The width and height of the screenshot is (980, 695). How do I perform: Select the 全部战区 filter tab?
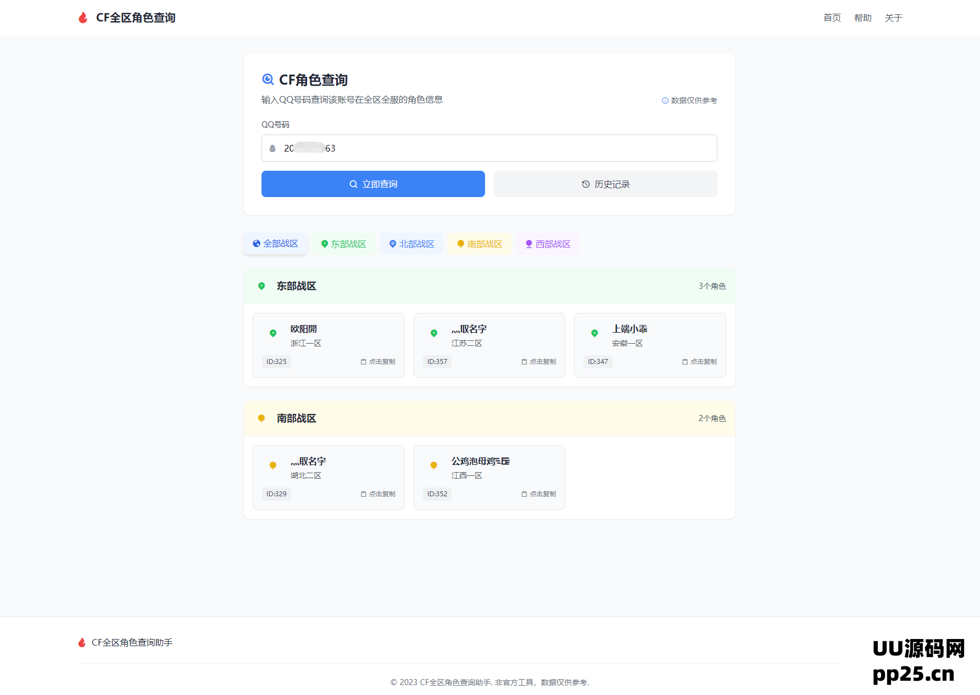coord(275,244)
